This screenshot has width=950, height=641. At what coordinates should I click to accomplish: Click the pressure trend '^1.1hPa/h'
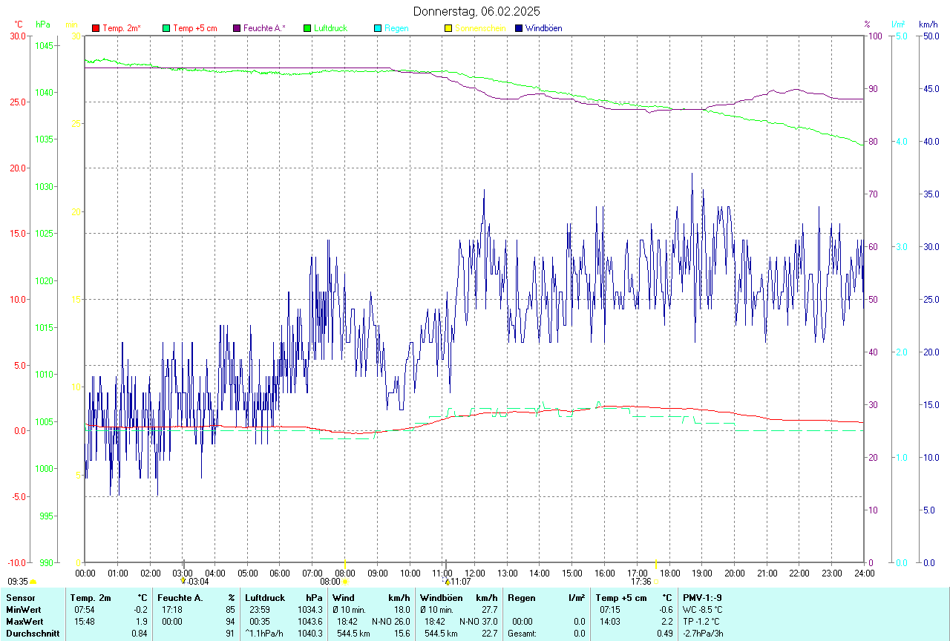point(264,634)
